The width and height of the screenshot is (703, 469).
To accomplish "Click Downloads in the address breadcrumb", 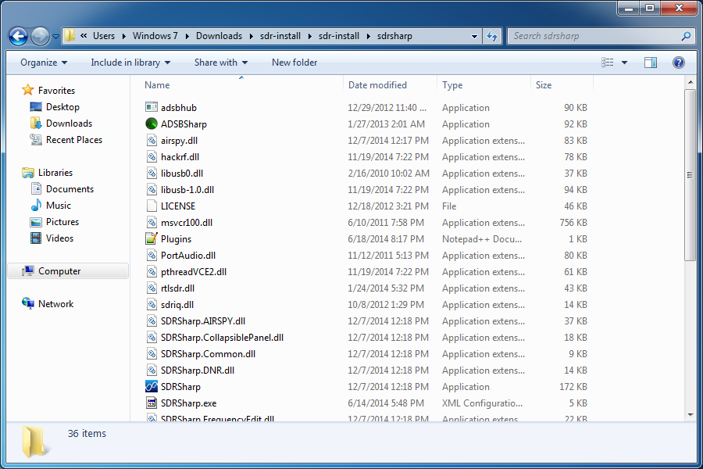I will point(219,36).
